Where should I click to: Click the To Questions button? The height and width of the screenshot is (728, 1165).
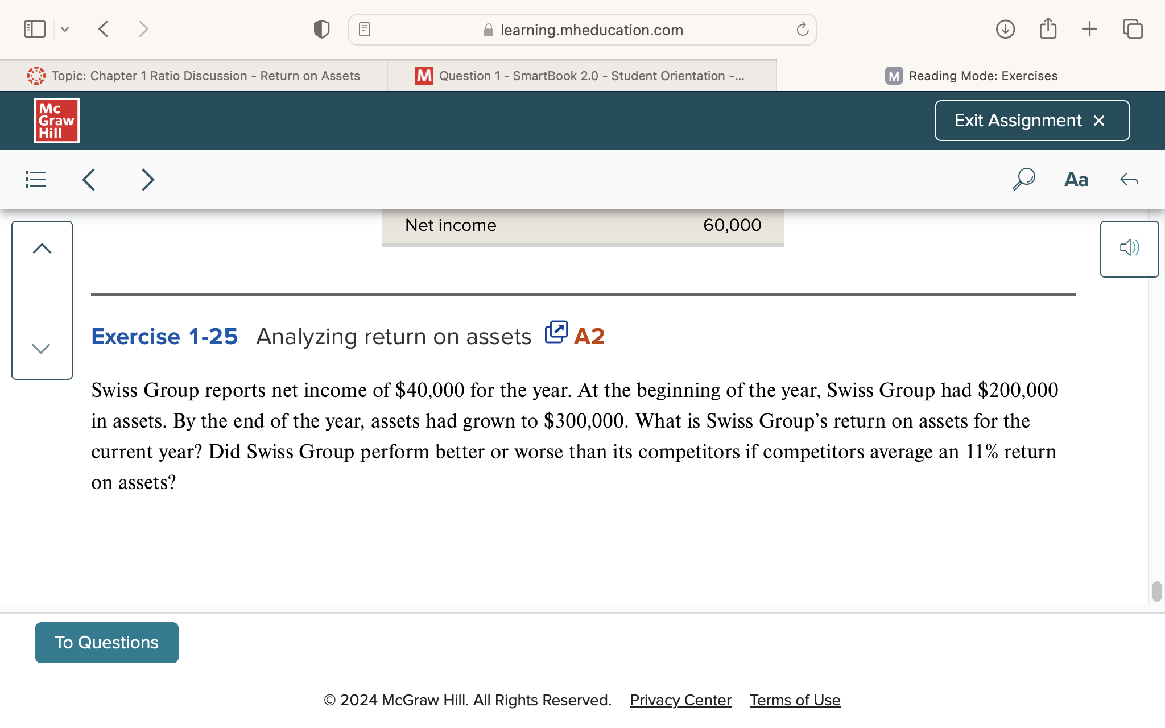107,642
